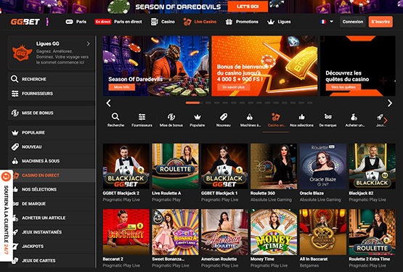The width and height of the screenshot is (403, 272).
Task: Click the Connexion button
Action: [x=353, y=22]
